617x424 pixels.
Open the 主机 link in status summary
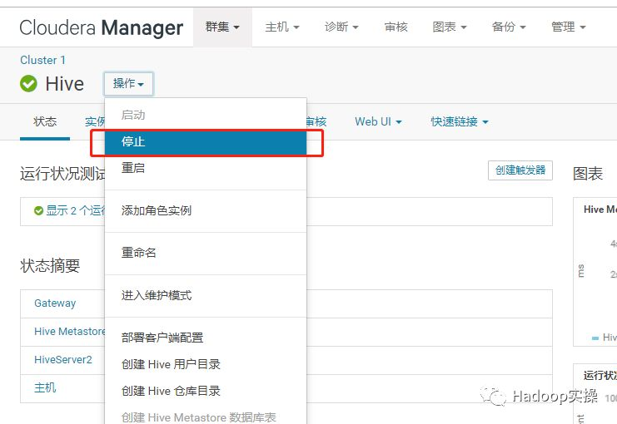click(45, 388)
